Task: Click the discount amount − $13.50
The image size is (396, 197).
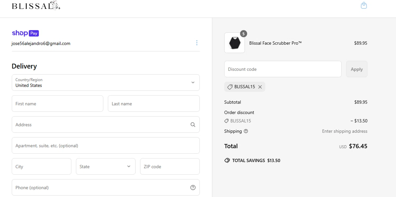Action: click(x=359, y=121)
